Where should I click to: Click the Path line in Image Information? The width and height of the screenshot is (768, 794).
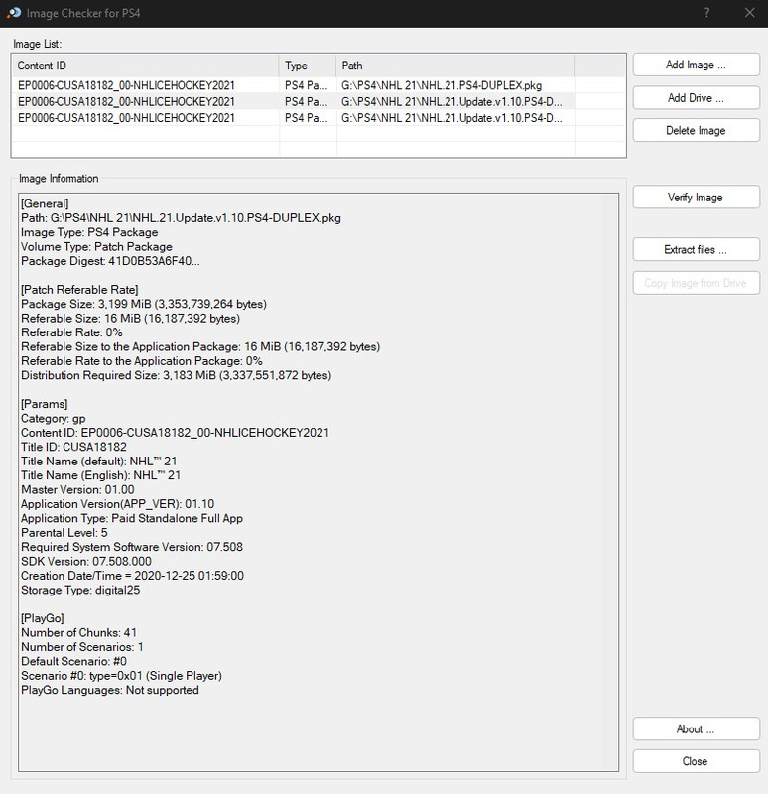pos(181,218)
